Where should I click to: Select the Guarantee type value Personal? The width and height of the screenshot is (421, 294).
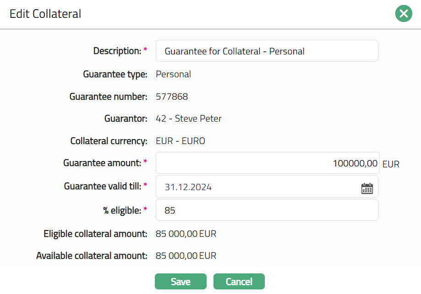click(x=173, y=75)
